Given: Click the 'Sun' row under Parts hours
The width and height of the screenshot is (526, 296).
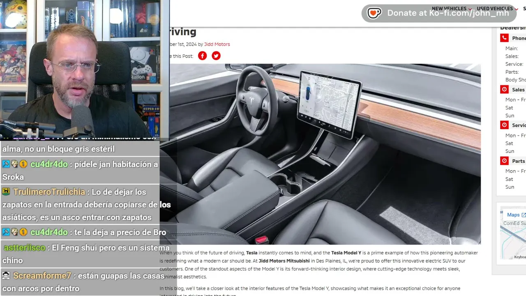Looking at the screenshot, I should (x=510, y=187).
